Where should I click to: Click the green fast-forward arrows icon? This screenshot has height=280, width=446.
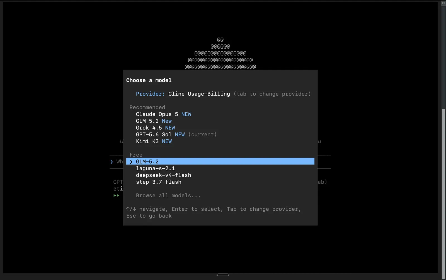pyautogui.click(x=116, y=195)
